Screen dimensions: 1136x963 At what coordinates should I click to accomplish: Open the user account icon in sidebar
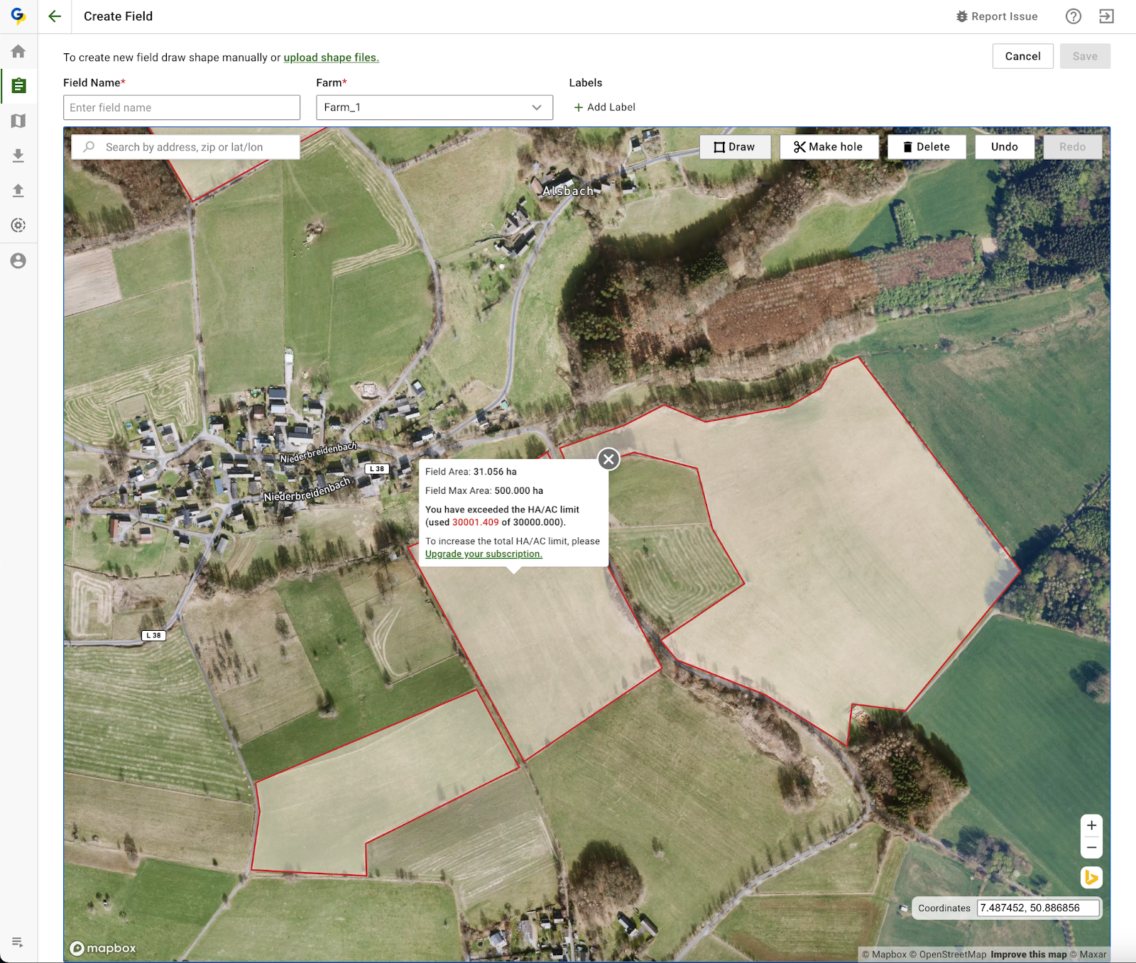[x=18, y=260]
